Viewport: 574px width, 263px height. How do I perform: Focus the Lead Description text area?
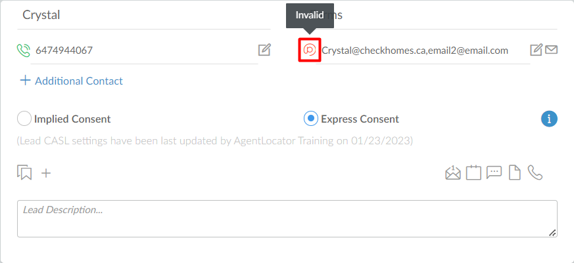(287, 218)
